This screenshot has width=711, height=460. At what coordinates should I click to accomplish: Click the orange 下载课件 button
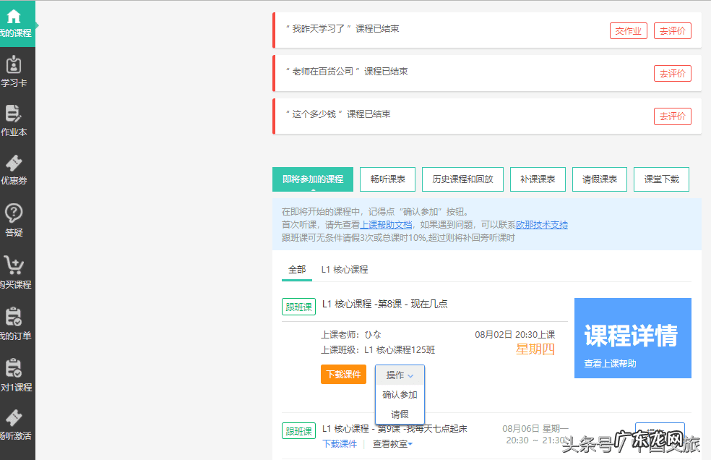pos(343,374)
